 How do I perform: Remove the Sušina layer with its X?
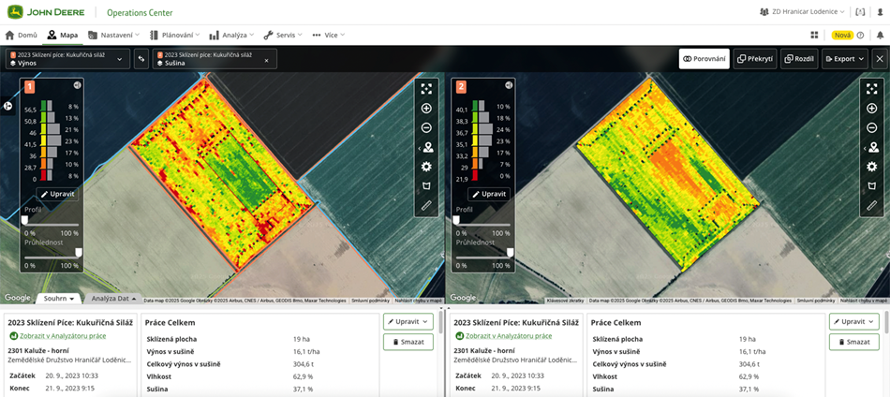[x=266, y=60]
